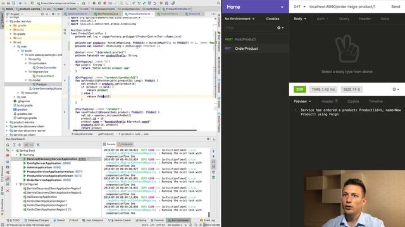Open Insomnia filter settings gear icon
Image resolution: width=405 pixels, height=227 pixels.
coord(280,28)
